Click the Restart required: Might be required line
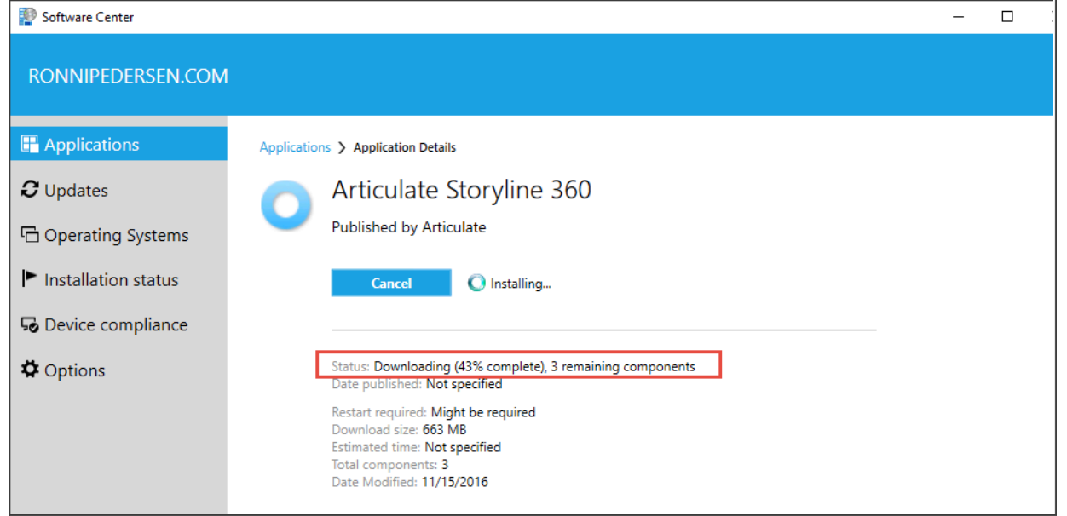The width and height of the screenshot is (1067, 516). coord(433,412)
